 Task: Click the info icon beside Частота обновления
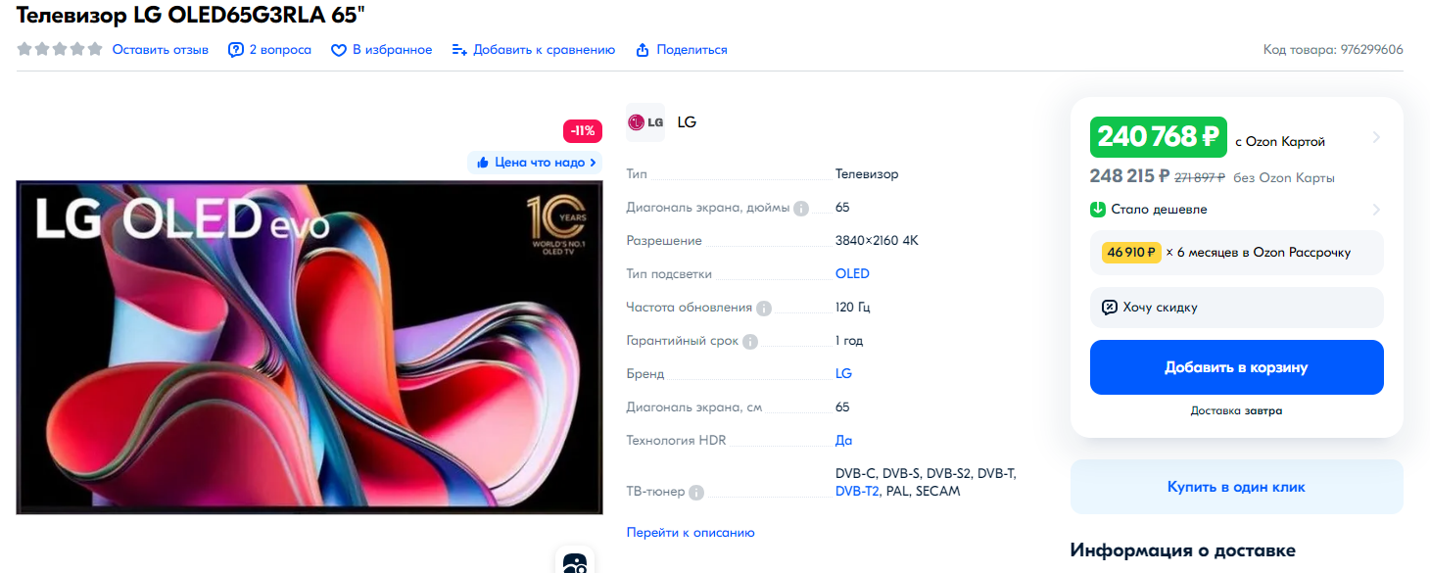point(764,308)
